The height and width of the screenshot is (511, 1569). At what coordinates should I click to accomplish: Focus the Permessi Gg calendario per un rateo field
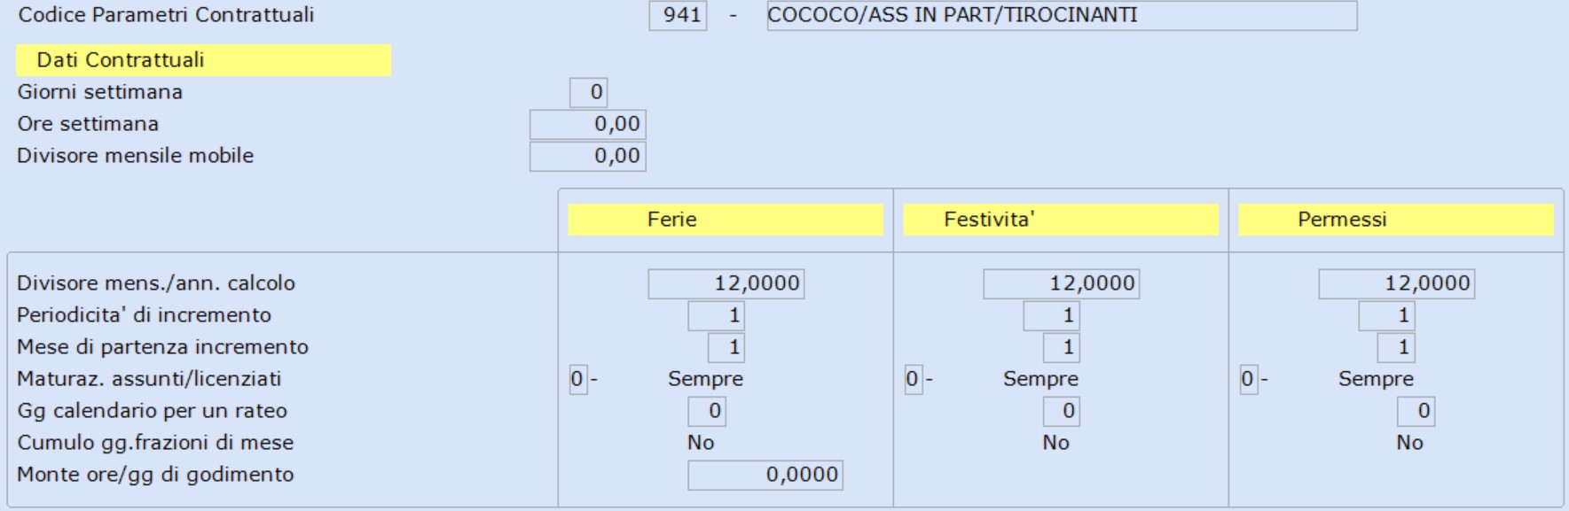pos(1416,411)
